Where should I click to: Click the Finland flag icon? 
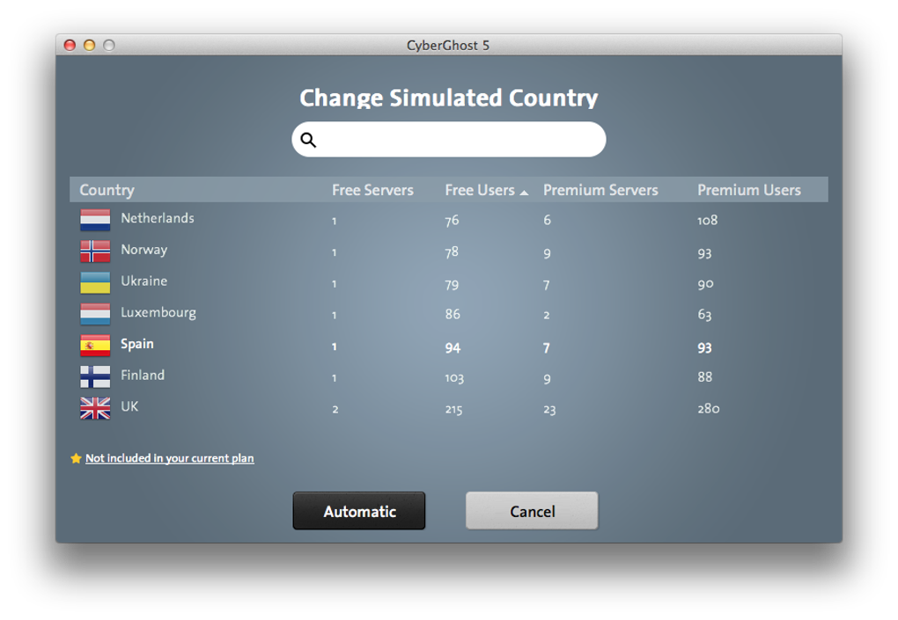click(95, 377)
